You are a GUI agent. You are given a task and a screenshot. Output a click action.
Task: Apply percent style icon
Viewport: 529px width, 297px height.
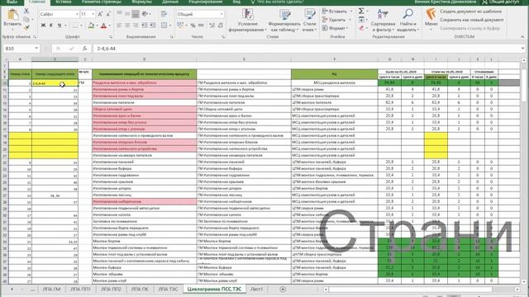(193, 26)
